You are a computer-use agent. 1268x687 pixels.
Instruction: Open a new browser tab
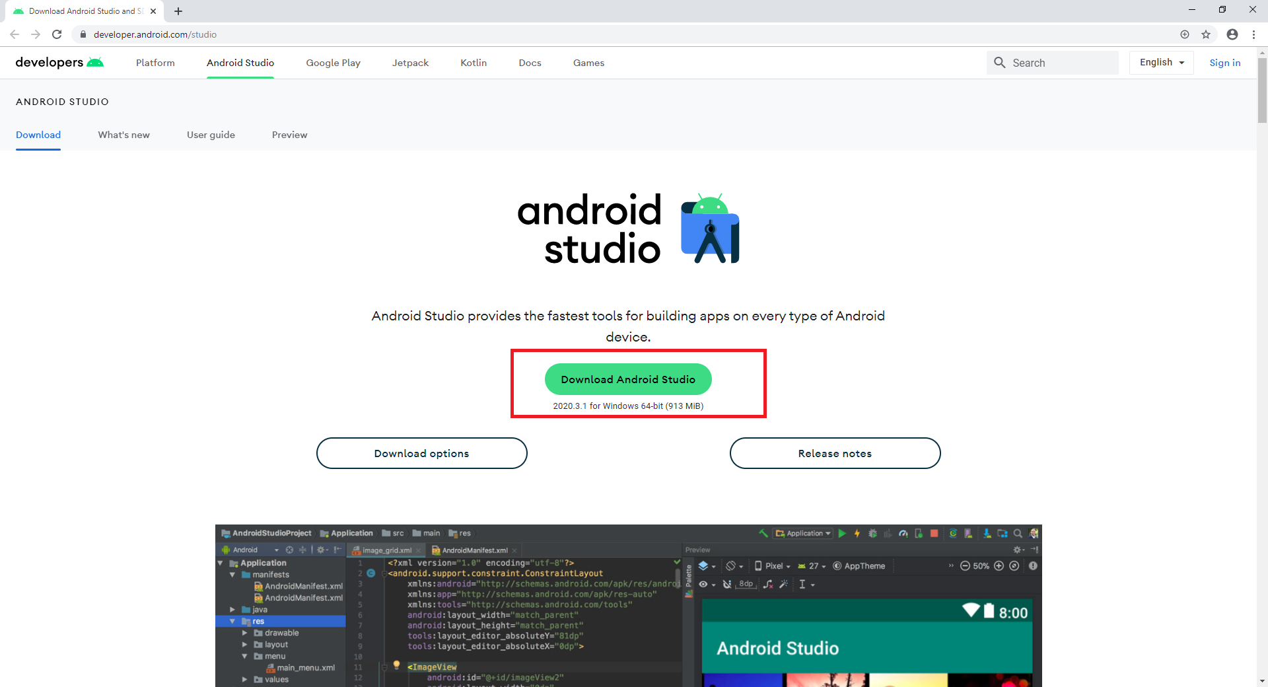[x=178, y=11]
